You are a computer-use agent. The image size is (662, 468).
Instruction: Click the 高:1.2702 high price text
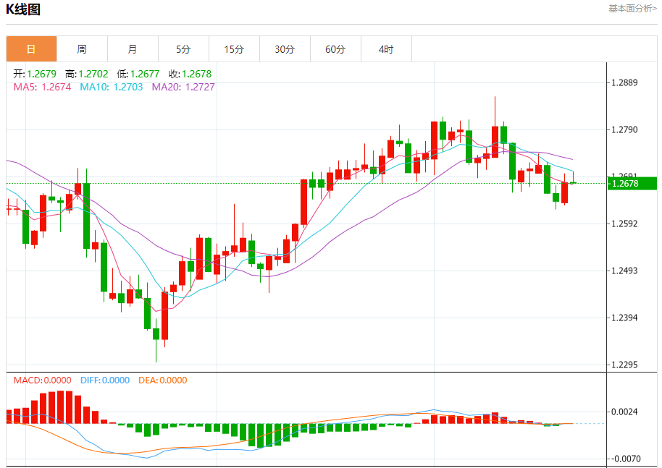(86, 74)
